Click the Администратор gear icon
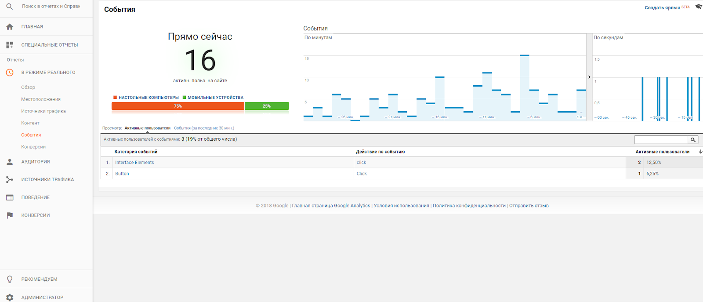 click(x=10, y=298)
